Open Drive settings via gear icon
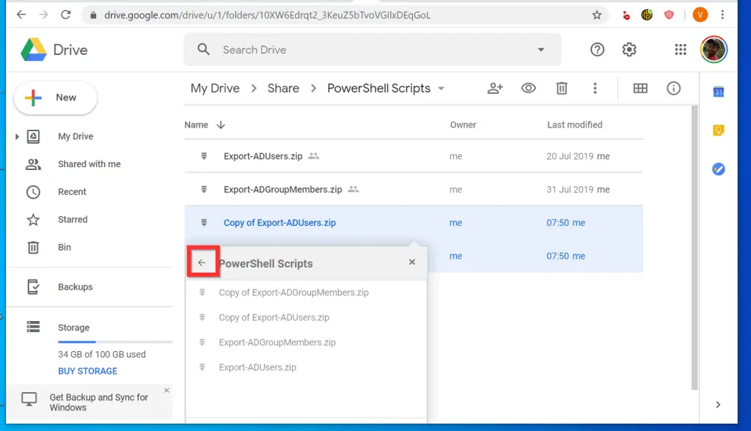The image size is (751, 431). click(x=629, y=50)
